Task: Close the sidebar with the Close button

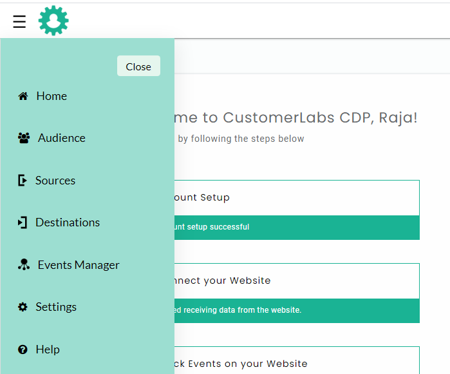Action: 138,66
